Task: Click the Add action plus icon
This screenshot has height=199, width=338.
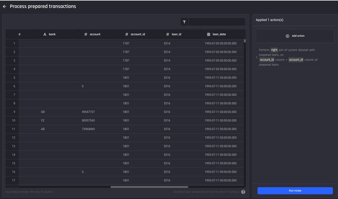Action: coord(287,36)
